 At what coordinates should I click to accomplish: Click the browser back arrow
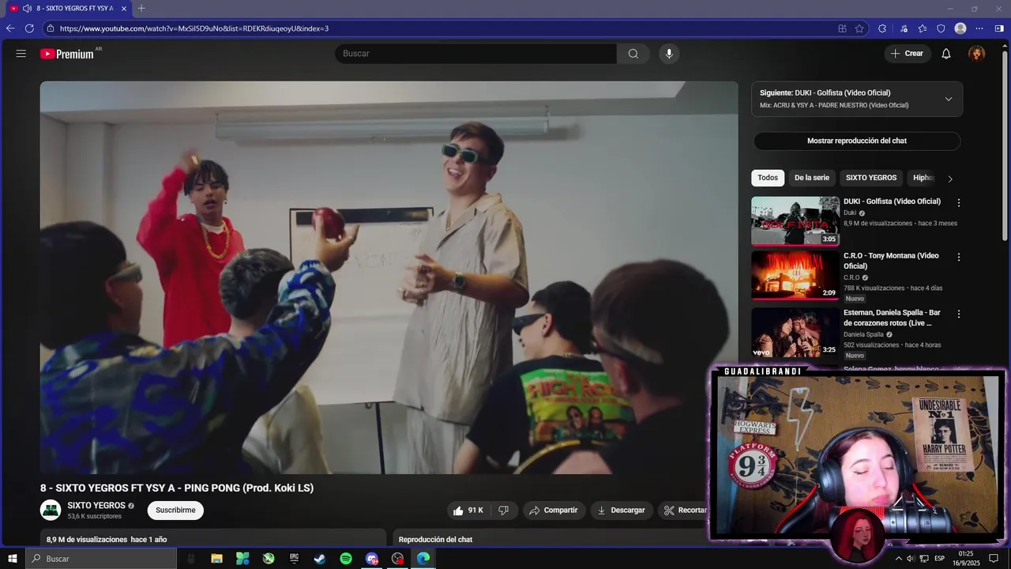pos(10,28)
